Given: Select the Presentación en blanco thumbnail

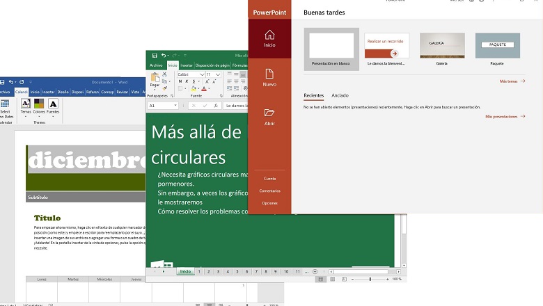Looking at the screenshot, I should 331,49.
